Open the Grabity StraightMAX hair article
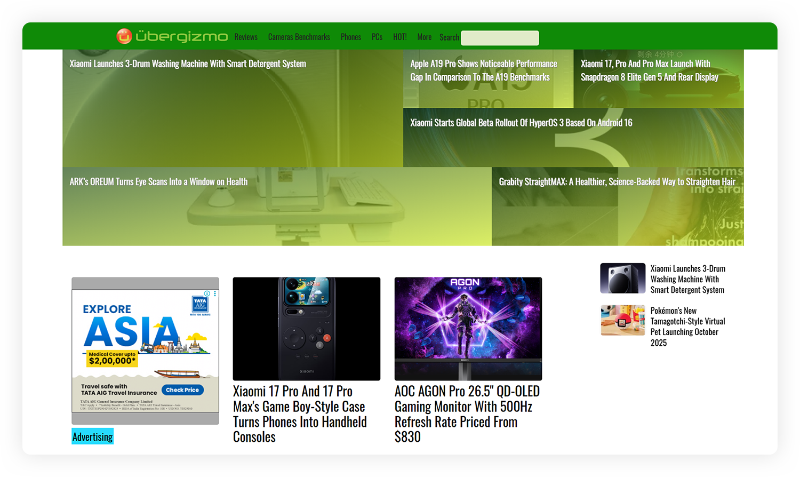Screen dimensions: 800x477 pos(617,182)
